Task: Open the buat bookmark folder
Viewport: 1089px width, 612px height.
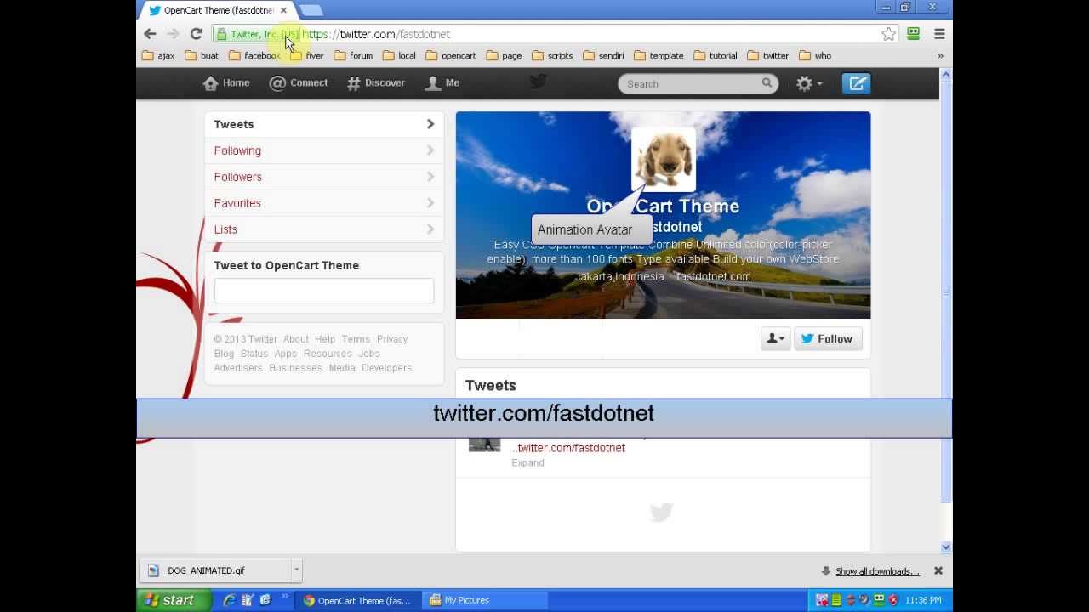Action: tap(202, 56)
